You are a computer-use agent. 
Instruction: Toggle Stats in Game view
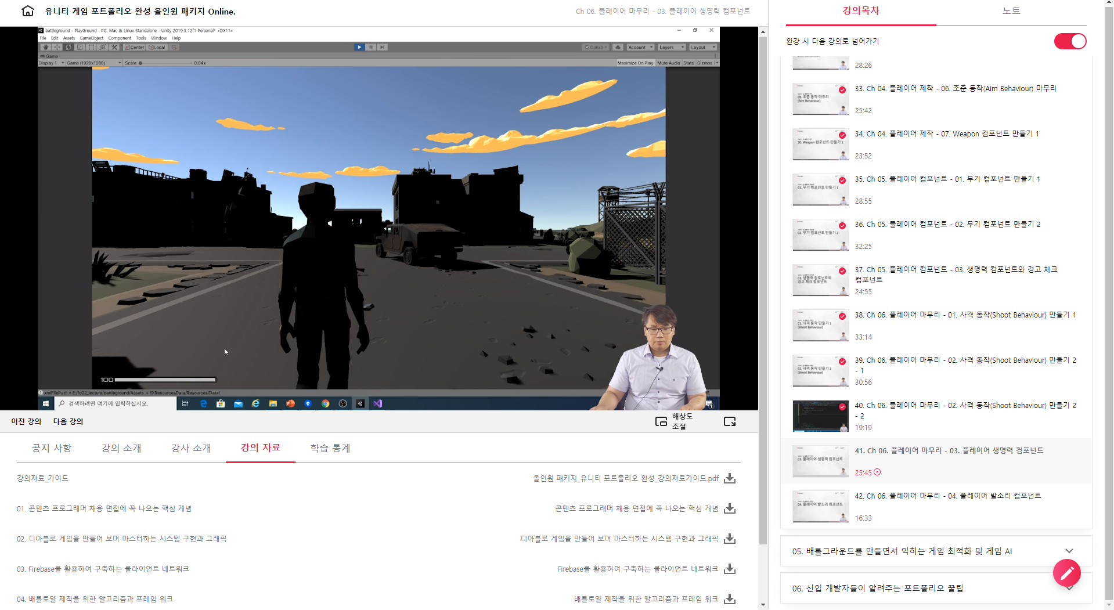pyautogui.click(x=688, y=63)
